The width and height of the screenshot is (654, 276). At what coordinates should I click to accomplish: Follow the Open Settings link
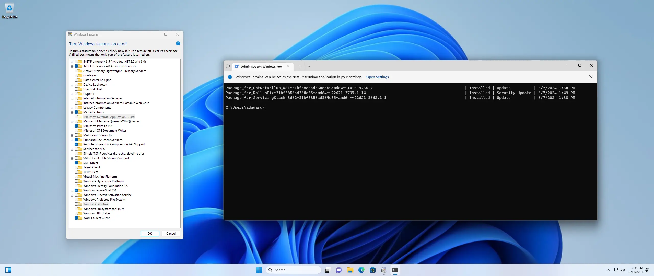(x=377, y=77)
